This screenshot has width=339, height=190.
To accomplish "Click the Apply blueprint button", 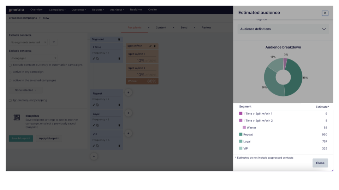I will (x=49, y=138).
